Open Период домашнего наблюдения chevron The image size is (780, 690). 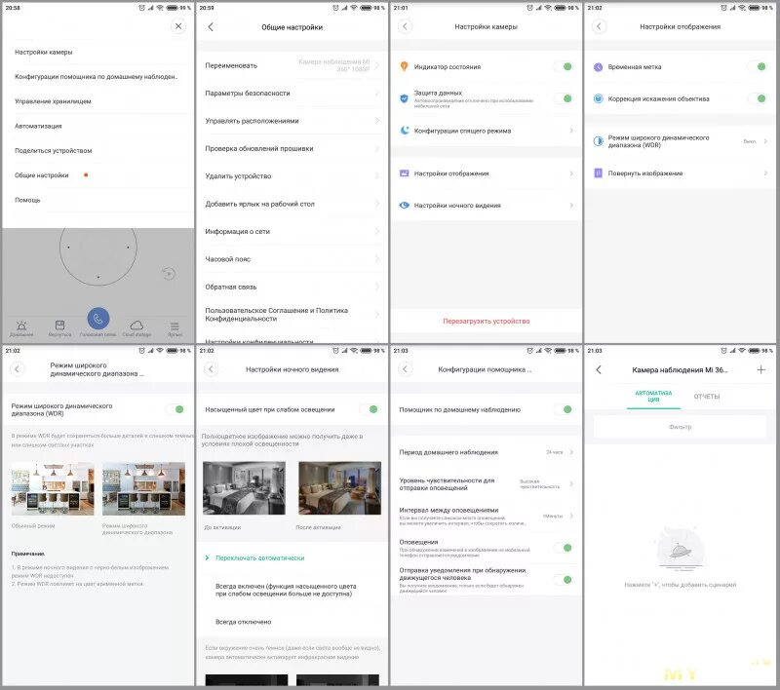(x=571, y=452)
